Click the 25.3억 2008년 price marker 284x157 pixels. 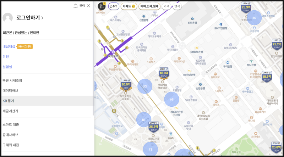pos(154,127)
